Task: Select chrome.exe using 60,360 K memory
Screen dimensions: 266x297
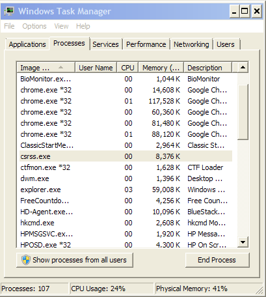Action: [126, 112]
